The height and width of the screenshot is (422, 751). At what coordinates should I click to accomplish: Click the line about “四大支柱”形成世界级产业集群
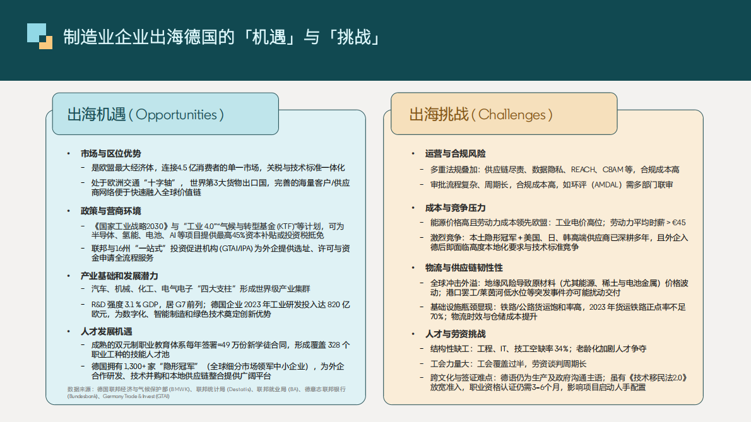[201, 289]
